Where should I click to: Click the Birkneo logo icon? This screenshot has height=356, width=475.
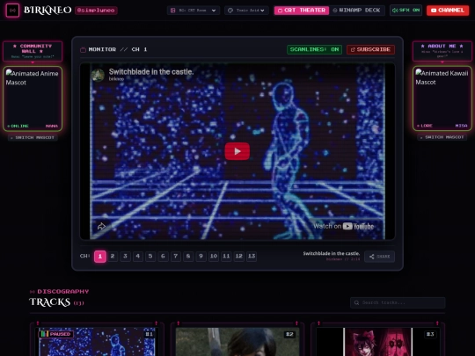(12, 11)
